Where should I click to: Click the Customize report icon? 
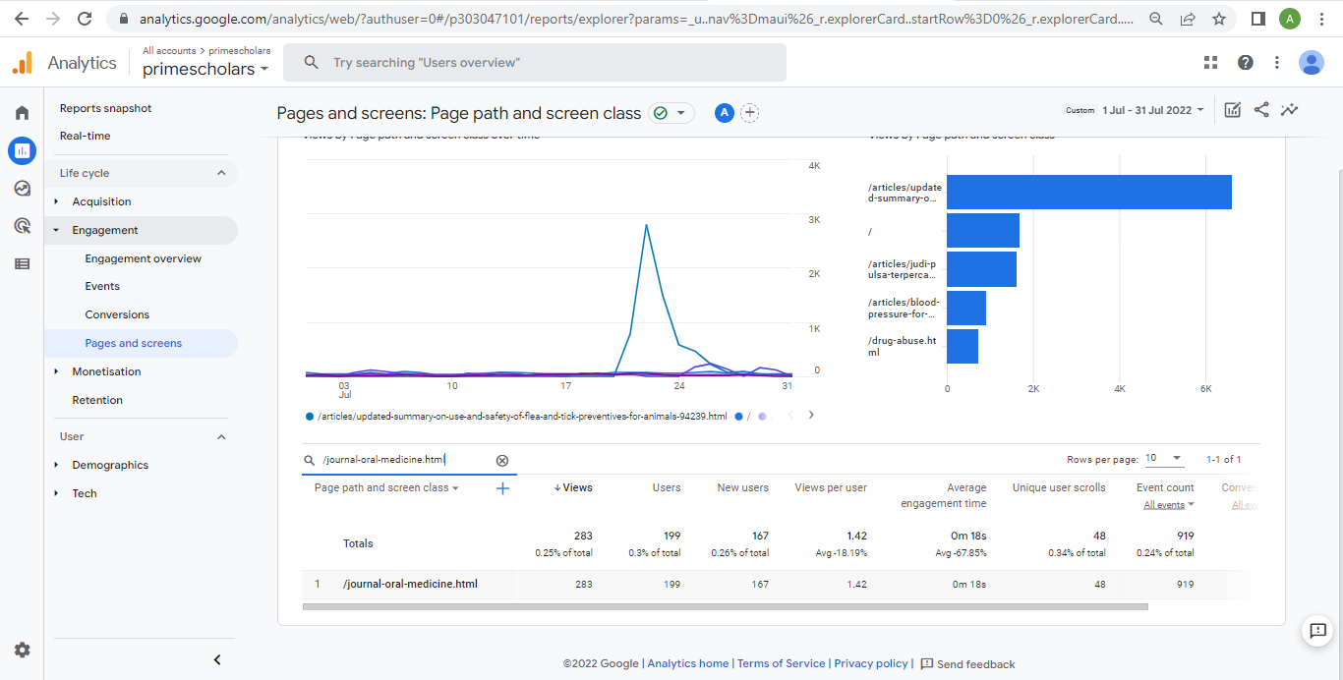[x=1233, y=110]
